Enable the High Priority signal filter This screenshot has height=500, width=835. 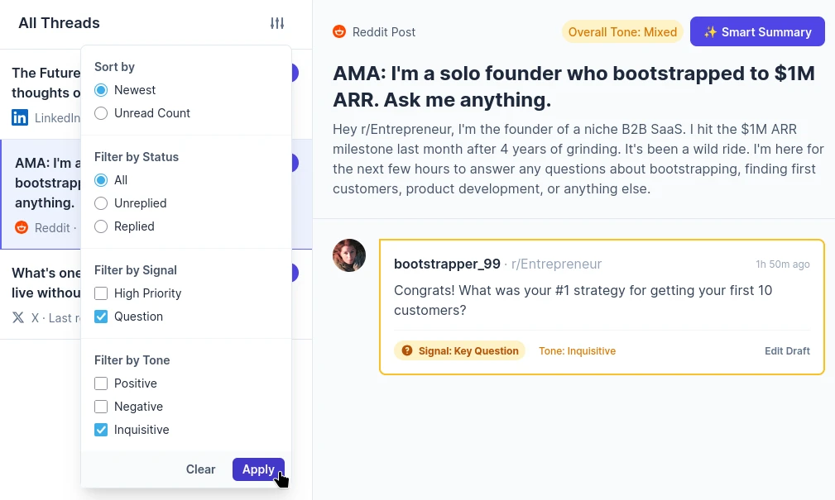101,293
